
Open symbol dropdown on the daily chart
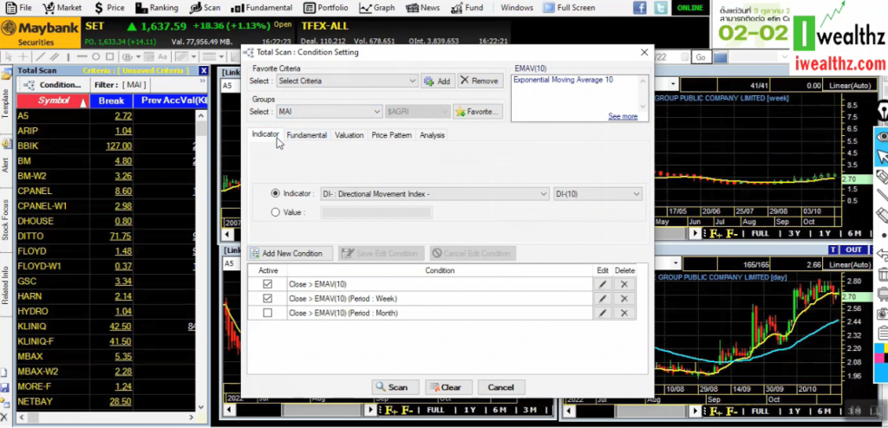(x=675, y=264)
